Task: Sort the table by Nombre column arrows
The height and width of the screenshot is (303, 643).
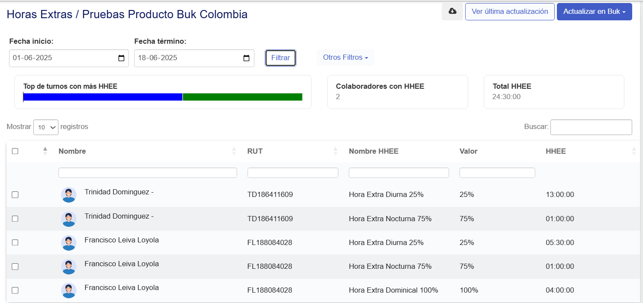Action: (234, 151)
